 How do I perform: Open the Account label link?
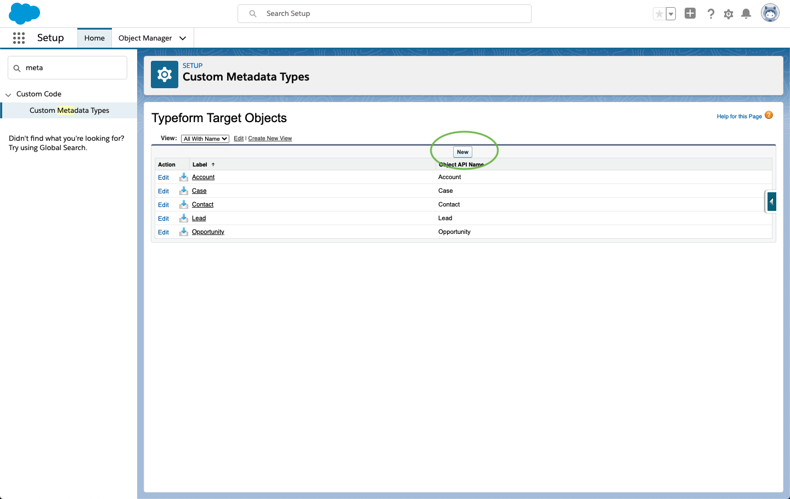[x=203, y=177]
